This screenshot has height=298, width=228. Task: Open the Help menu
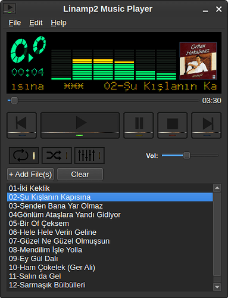[x=58, y=23]
